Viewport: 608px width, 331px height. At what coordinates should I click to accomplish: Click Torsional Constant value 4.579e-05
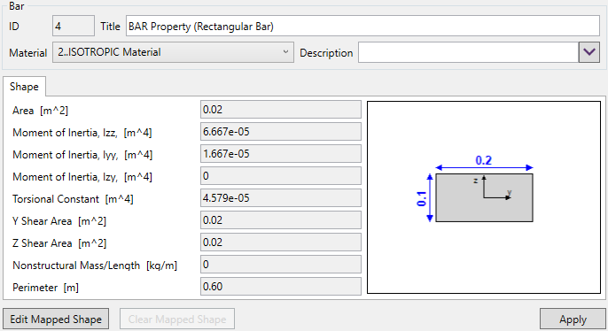tap(281, 198)
